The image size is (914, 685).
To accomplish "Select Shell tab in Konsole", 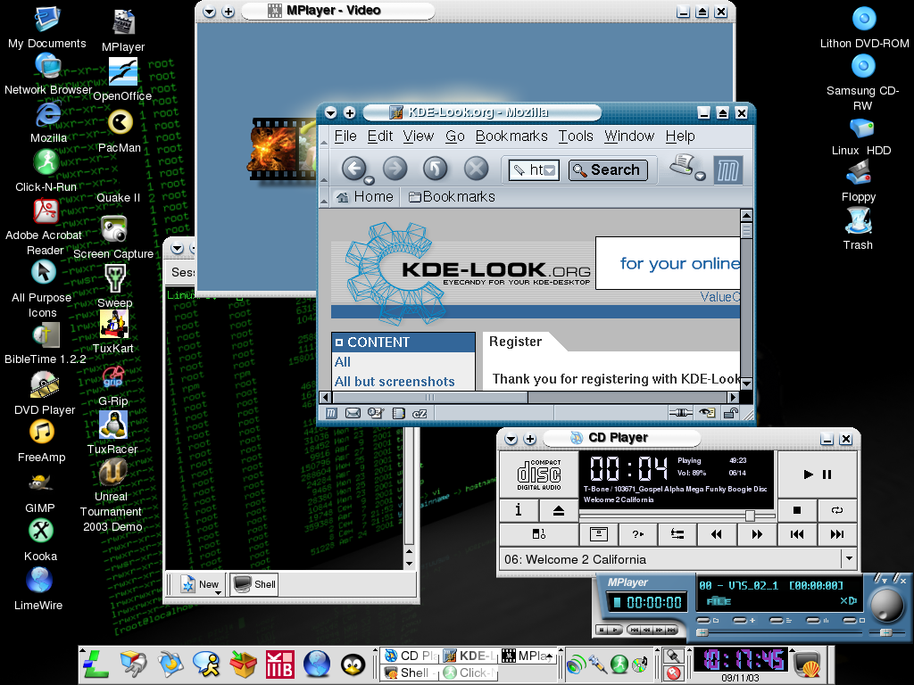I will point(254,584).
